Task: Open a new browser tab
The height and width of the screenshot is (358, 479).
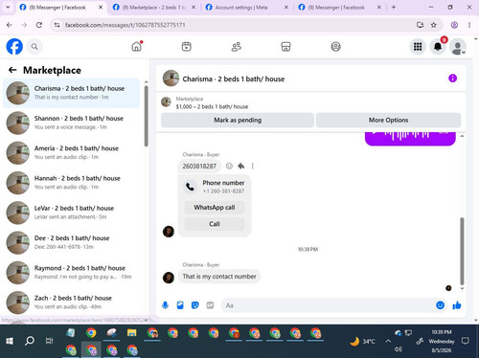Action: (394, 7)
